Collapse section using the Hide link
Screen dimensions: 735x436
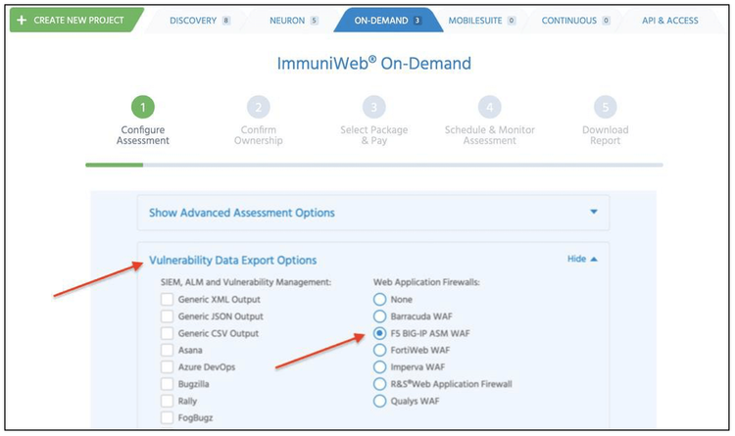point(576,259)
